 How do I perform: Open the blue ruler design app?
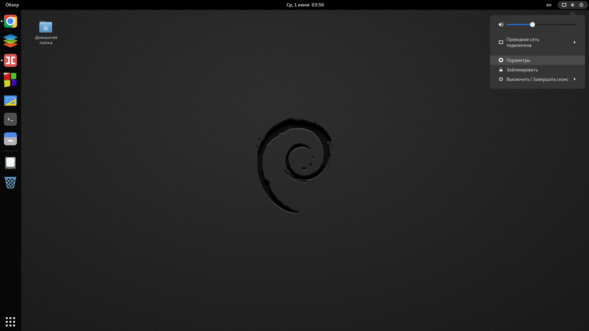pos(10,101)
